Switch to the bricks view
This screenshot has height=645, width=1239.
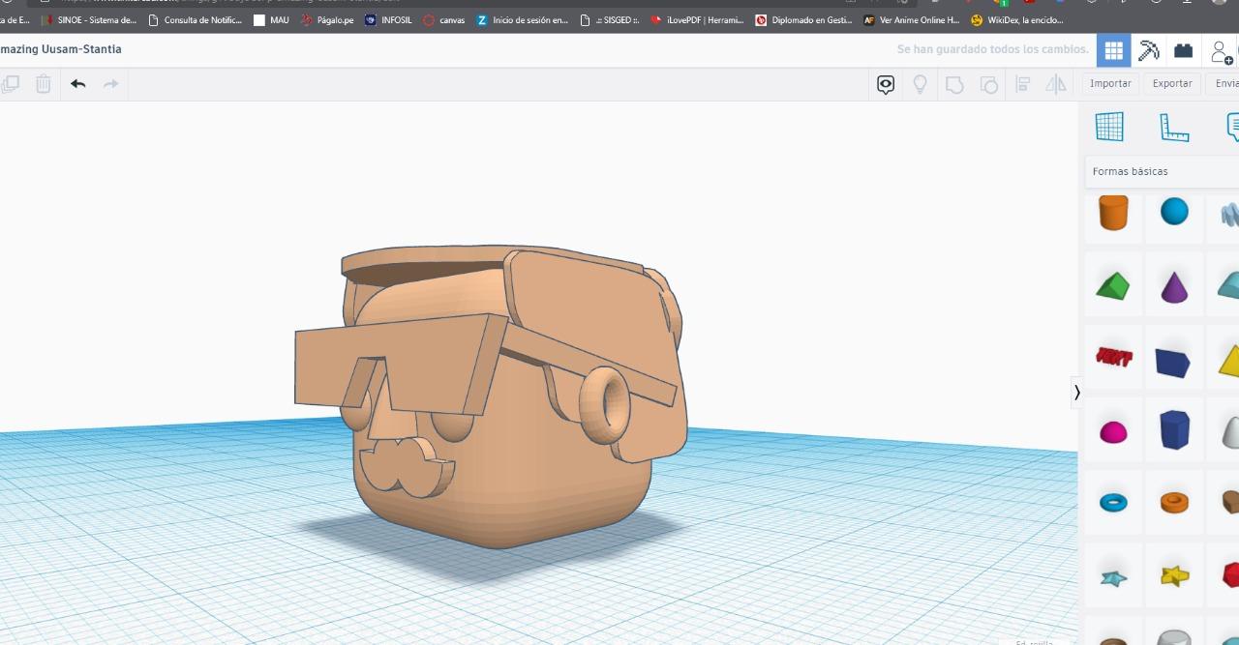pyautogui.click(x=1183, y=50)
